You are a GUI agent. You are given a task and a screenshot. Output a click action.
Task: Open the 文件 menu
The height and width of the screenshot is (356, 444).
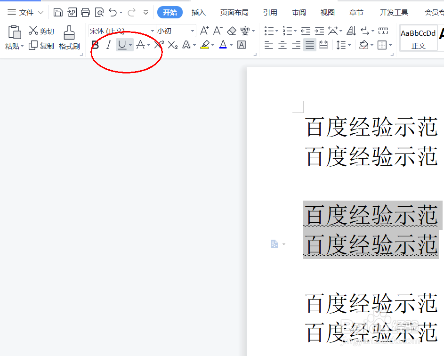[x=25, y=12]
